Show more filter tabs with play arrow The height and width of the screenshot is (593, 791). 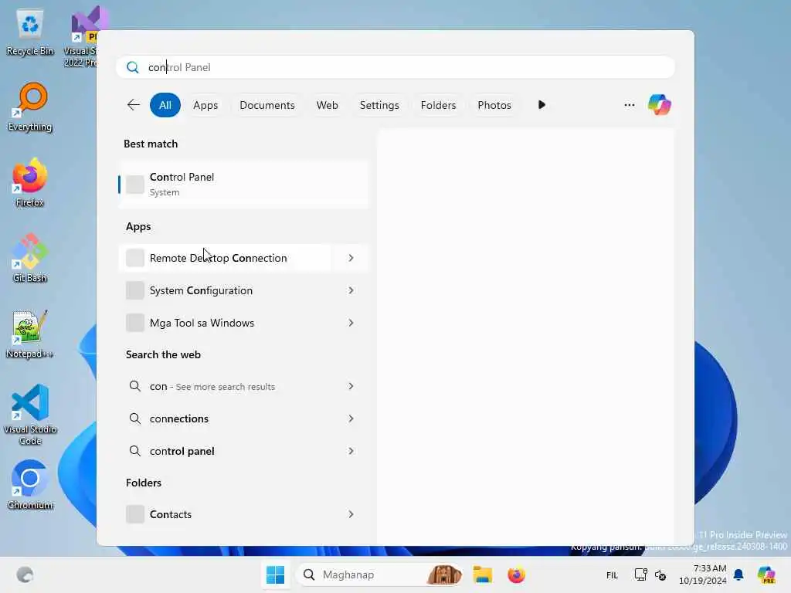pos(541,105)
